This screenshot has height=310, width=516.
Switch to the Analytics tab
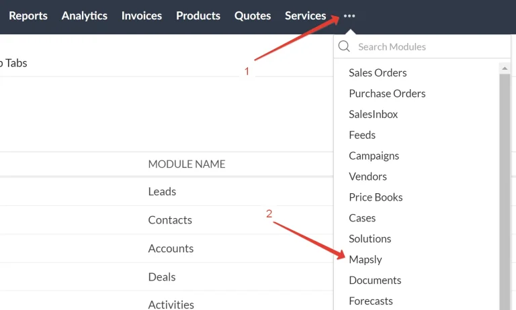85,15
